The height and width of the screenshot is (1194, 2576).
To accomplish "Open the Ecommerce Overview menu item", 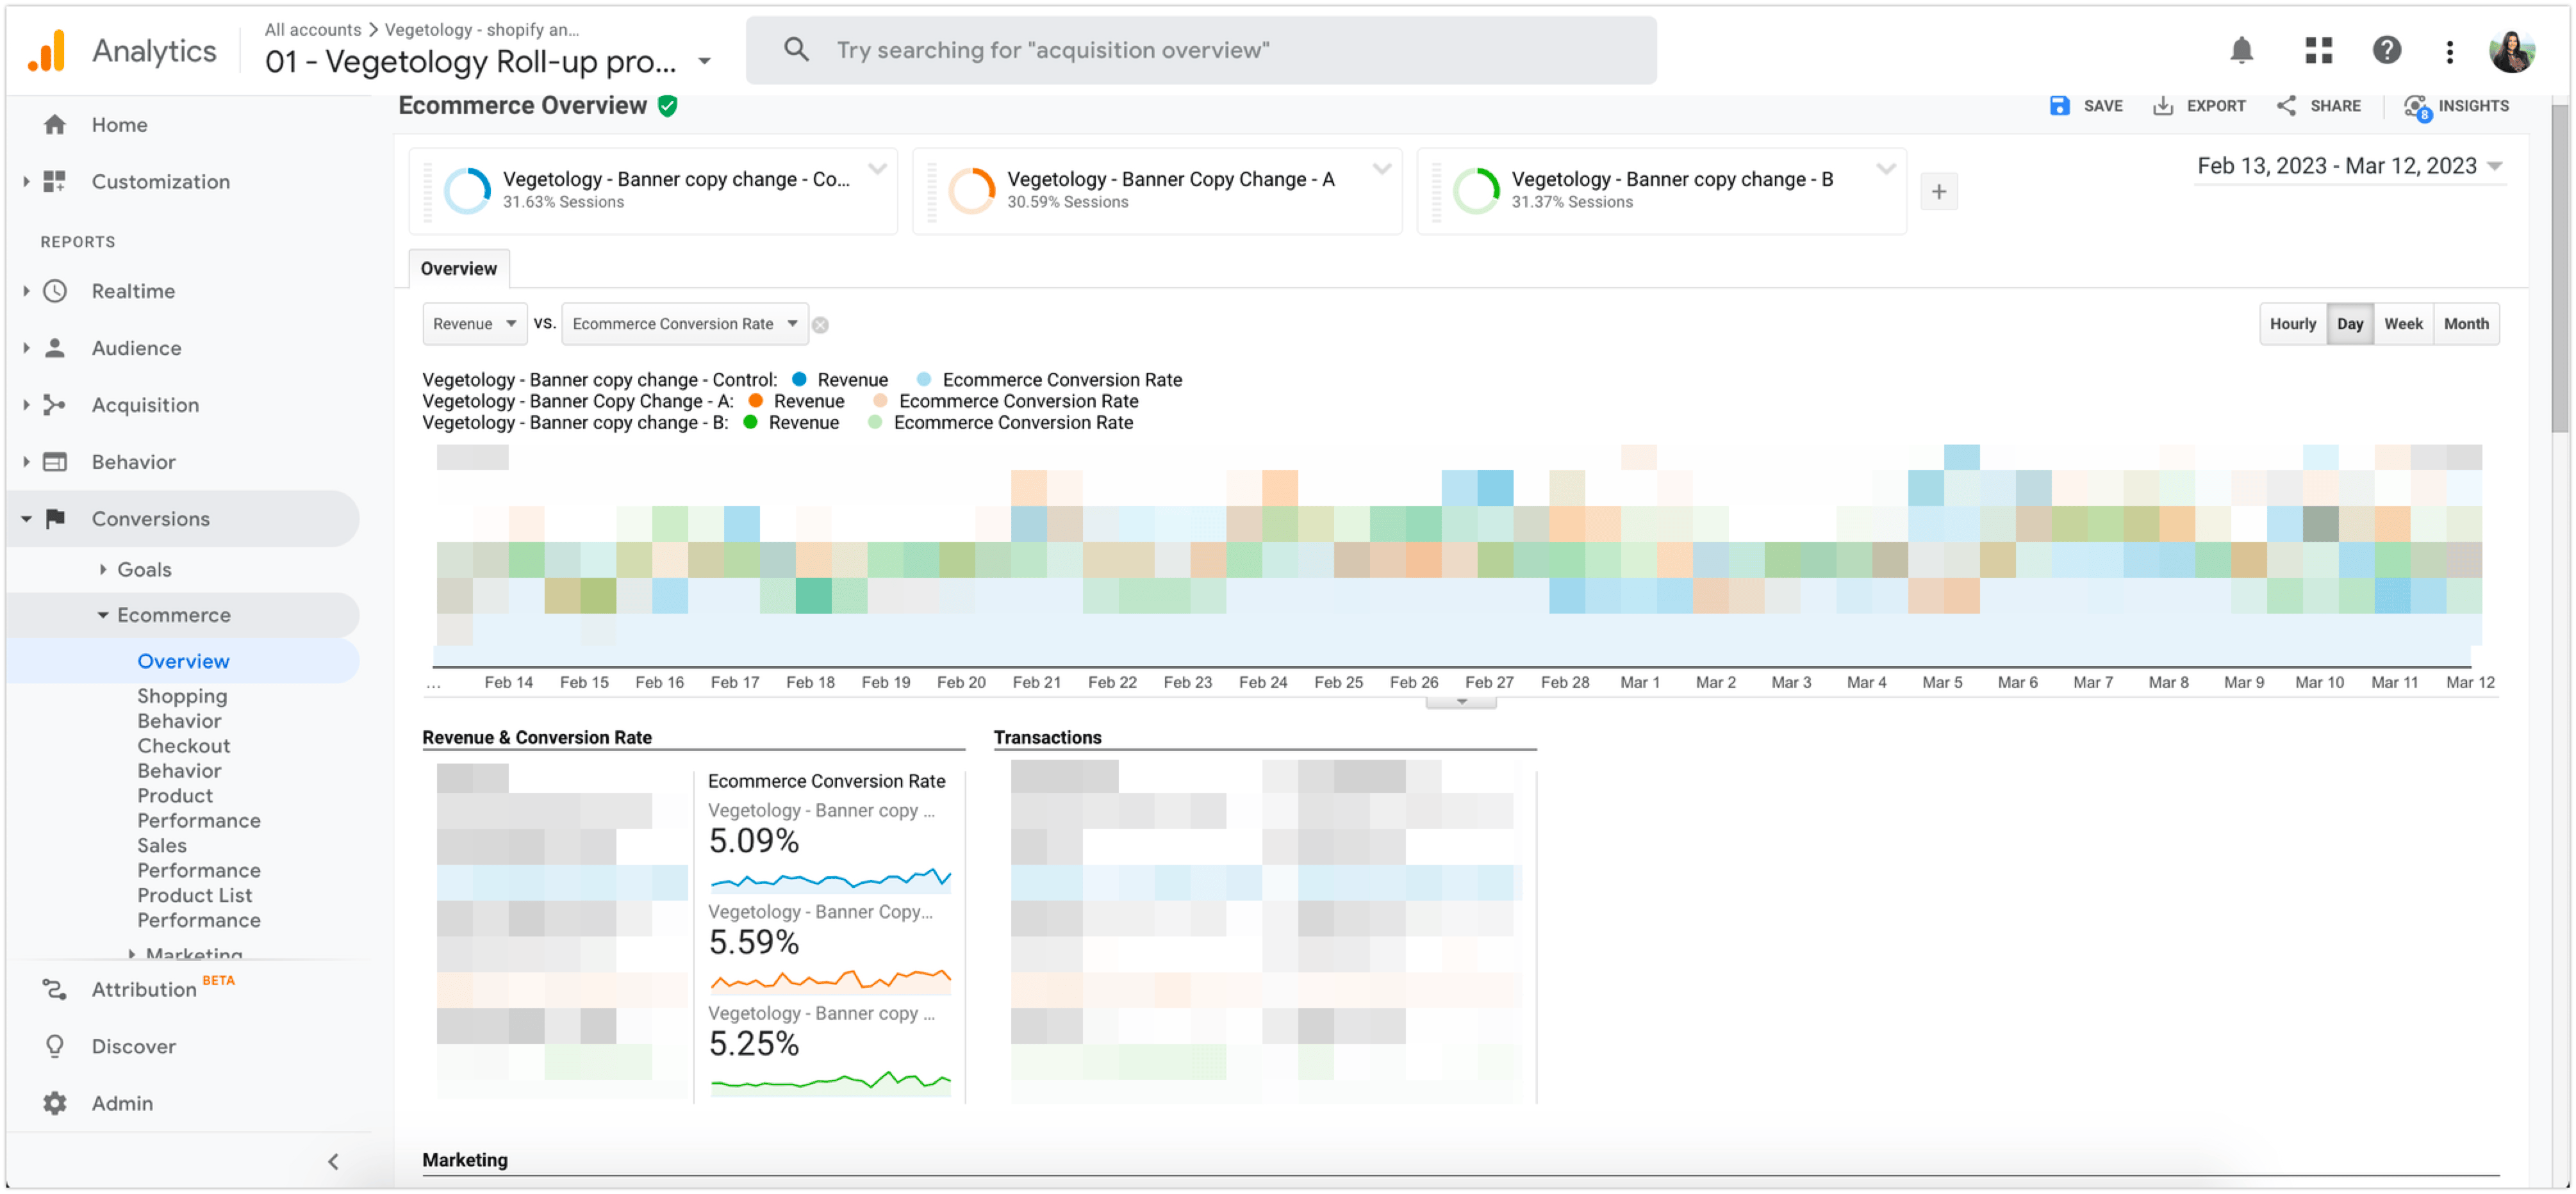I will [183, 661].
